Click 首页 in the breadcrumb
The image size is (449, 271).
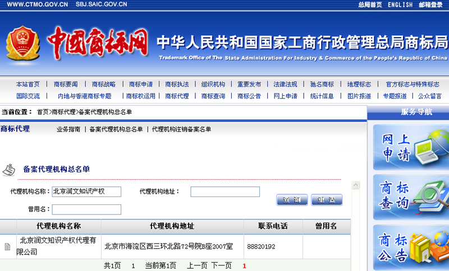click(x=43, y=112)
